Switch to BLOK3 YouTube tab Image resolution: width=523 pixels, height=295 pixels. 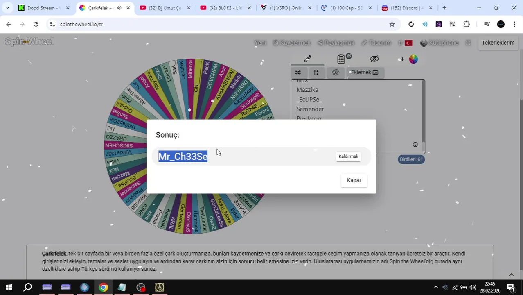coord(225,8)
